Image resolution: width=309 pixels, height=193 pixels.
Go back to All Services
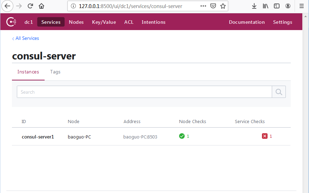point(26,38)
